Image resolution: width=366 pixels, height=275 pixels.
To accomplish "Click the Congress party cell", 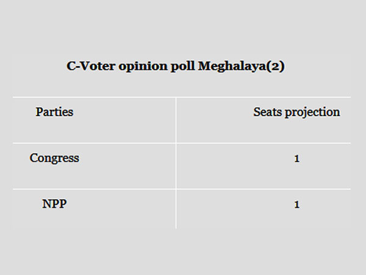I will pos(54,158).
